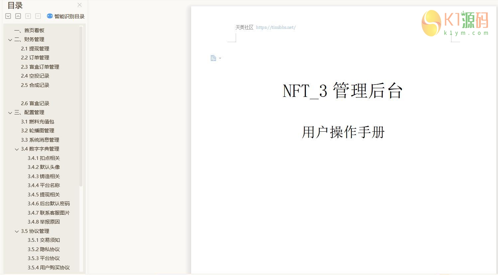Collapse the 二、财务管理 section chevron

tap(10, 40)
